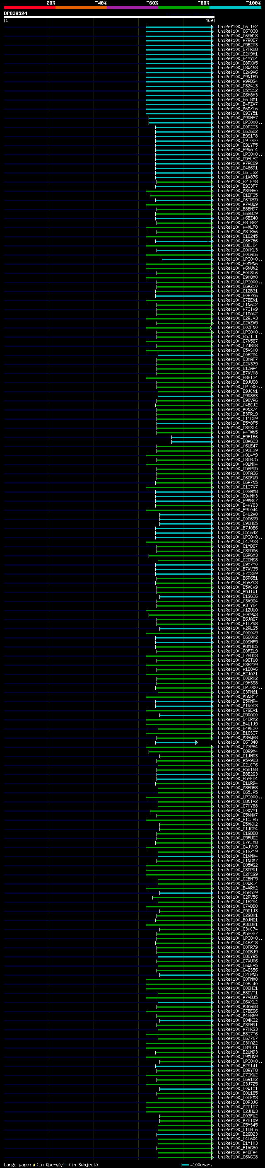Click the short cyan bar for UniRef100_B9F1E6

coord(193,437)
